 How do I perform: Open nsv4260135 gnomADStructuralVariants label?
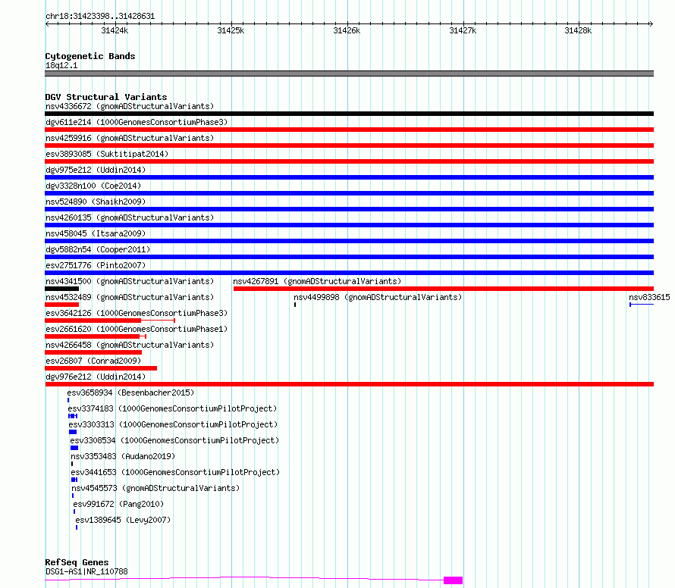point(130,217)
